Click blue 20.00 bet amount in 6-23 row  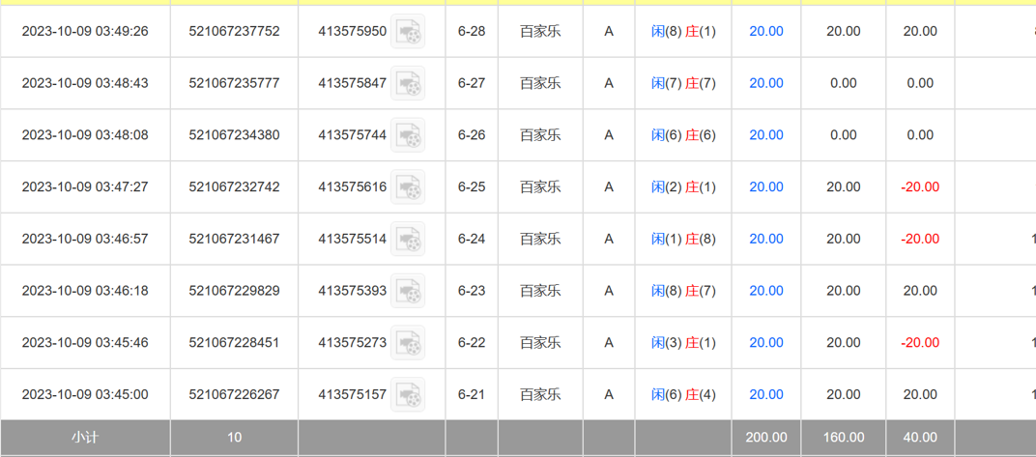click(766, 291)
